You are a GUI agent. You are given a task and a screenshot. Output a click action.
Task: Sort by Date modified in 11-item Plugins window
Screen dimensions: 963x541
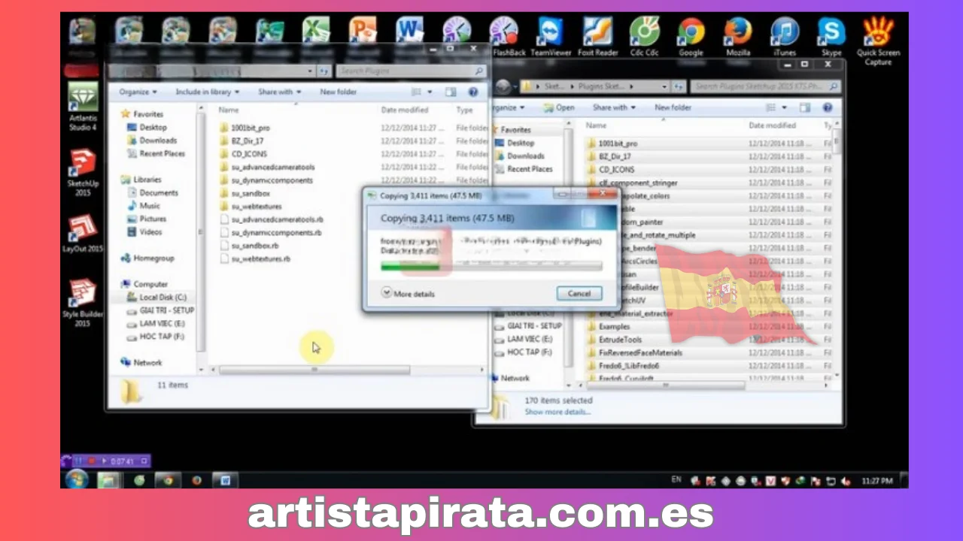click(405, 110)
